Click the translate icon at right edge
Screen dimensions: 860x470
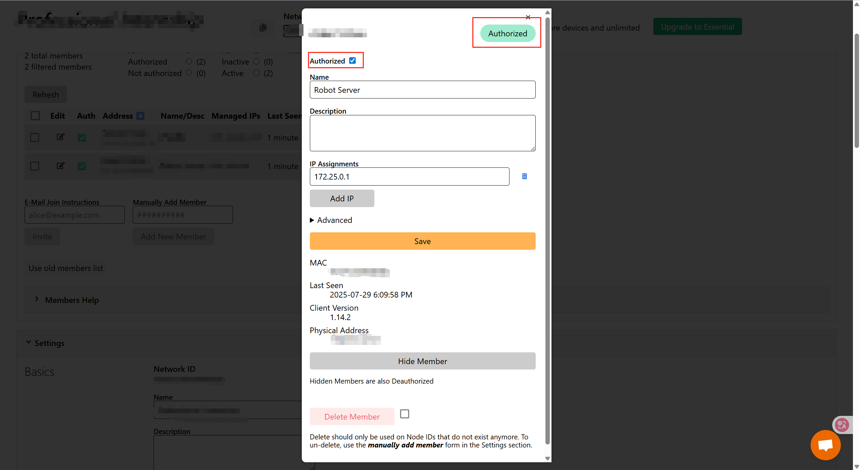click(x=842, y=425)
